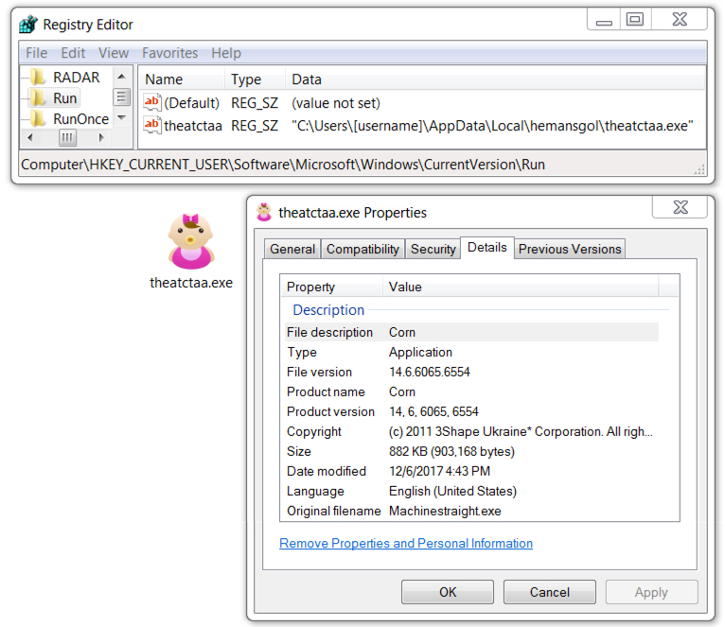
Task: Select the Product name row label
Action: point(326,392)
